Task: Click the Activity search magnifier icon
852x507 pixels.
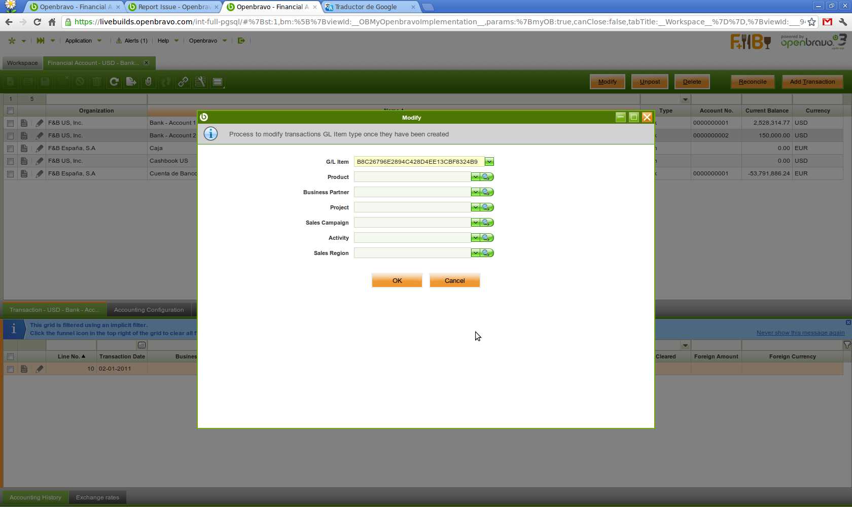Action: 487,238
